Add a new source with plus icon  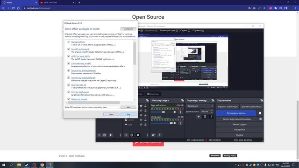tap(126, 135)
